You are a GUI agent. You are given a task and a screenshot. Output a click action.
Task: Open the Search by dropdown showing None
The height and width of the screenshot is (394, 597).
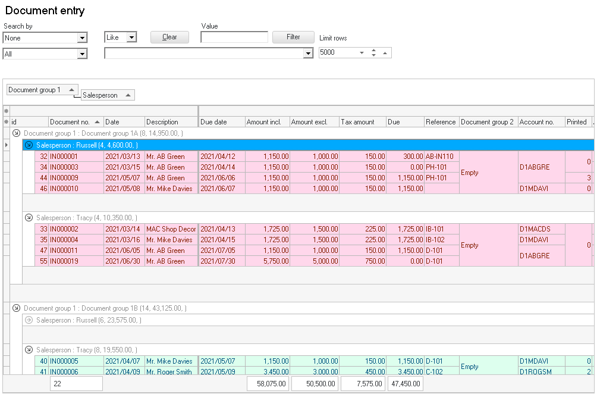click(x=82, y=38)
